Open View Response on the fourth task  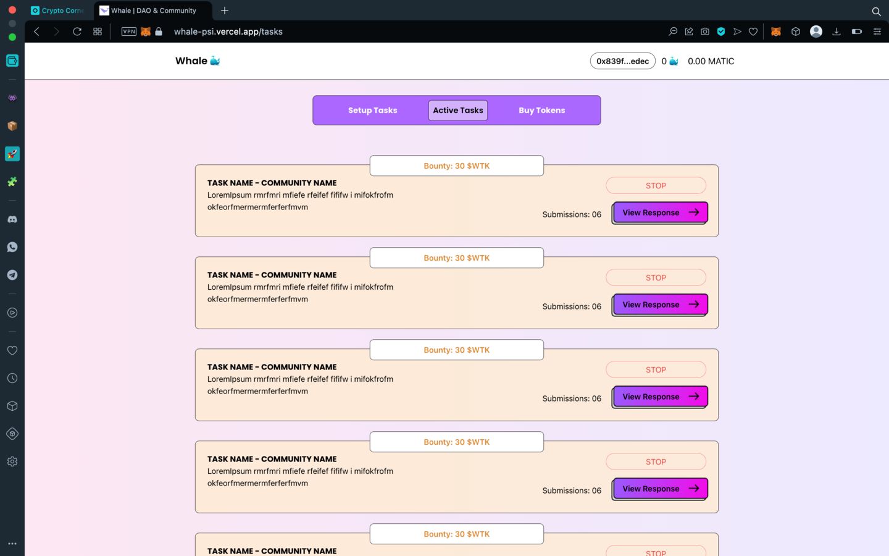click(660, 489)
